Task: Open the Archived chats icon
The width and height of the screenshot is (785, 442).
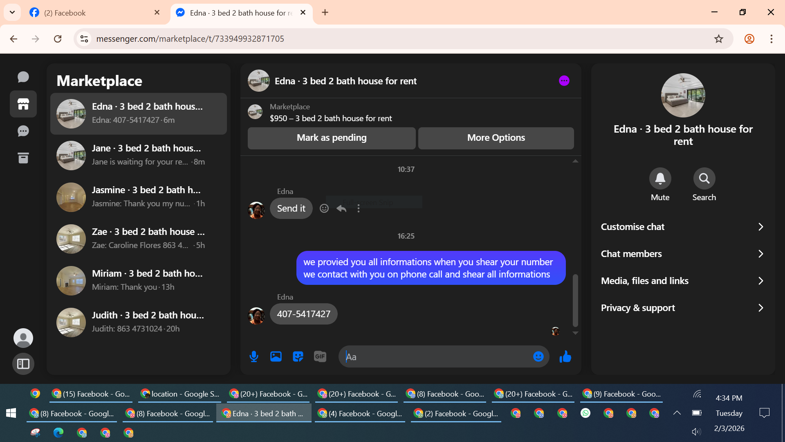Action: [x=23, y=158]
